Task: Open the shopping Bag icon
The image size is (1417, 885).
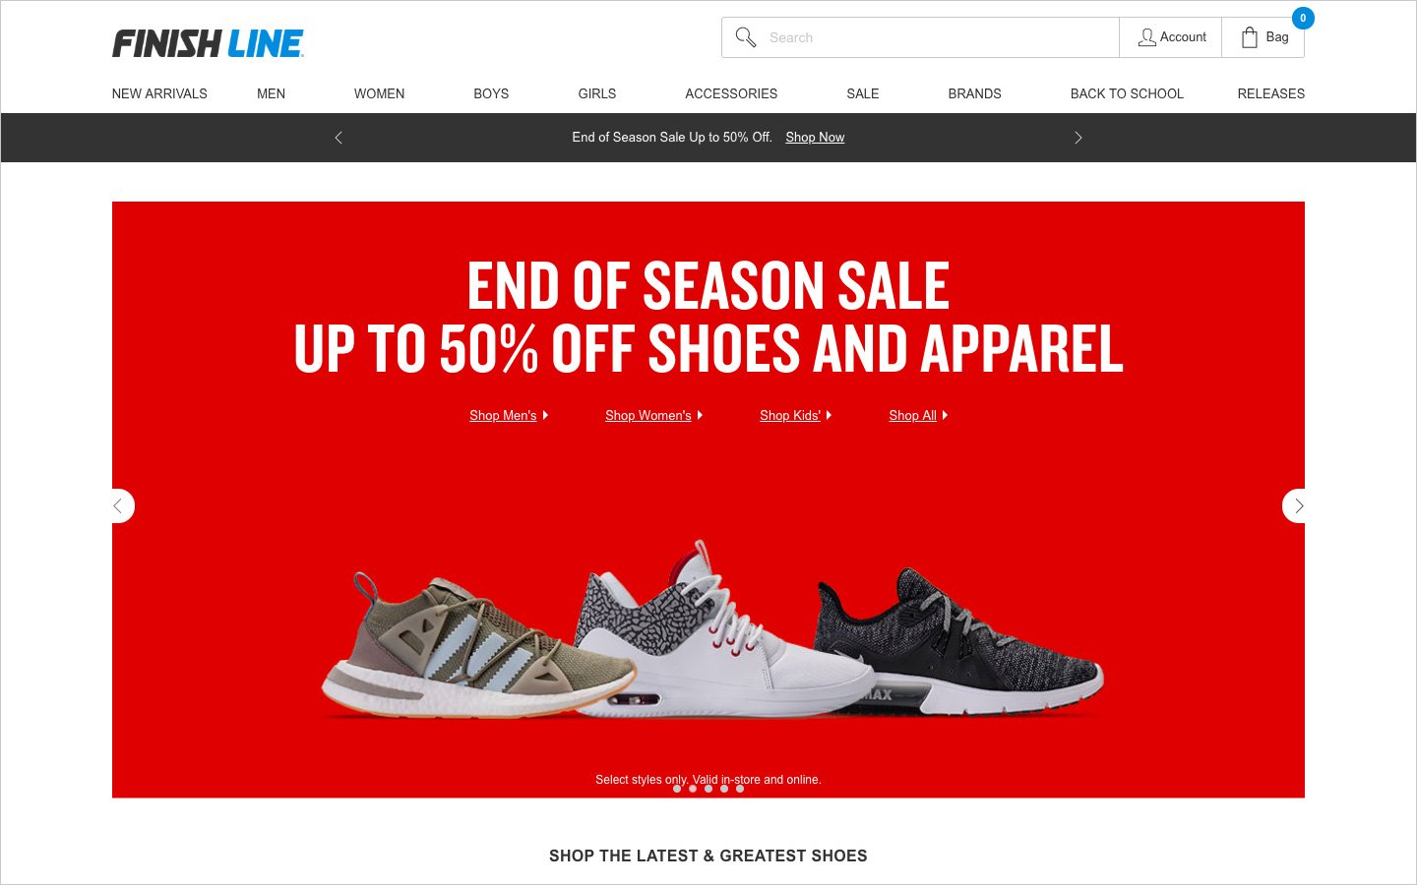Action: (x=1250, y=37)
